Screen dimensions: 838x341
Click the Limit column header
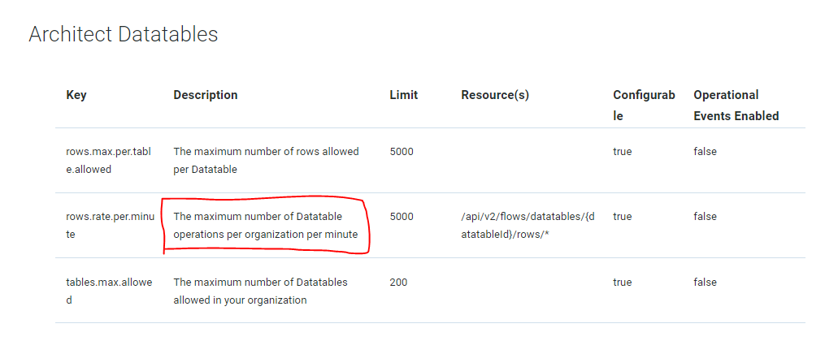(403, 95)
